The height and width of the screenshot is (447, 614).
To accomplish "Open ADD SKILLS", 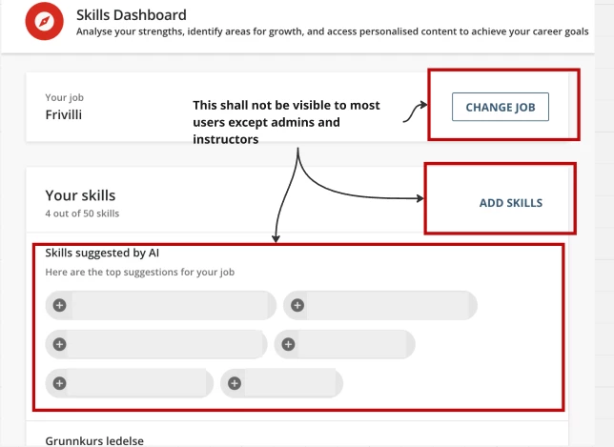I will 510,203.
